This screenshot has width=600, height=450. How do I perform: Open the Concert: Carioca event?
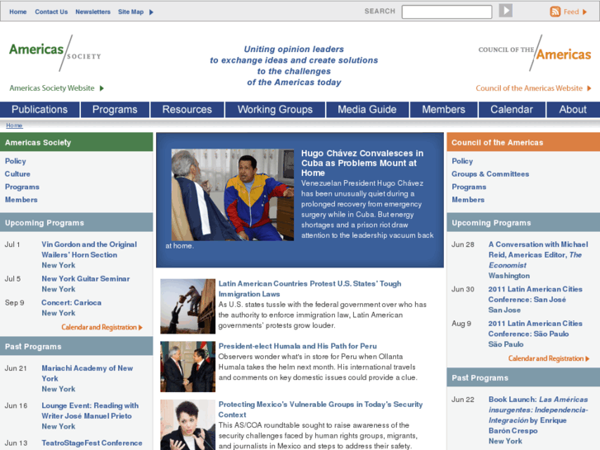71,302
